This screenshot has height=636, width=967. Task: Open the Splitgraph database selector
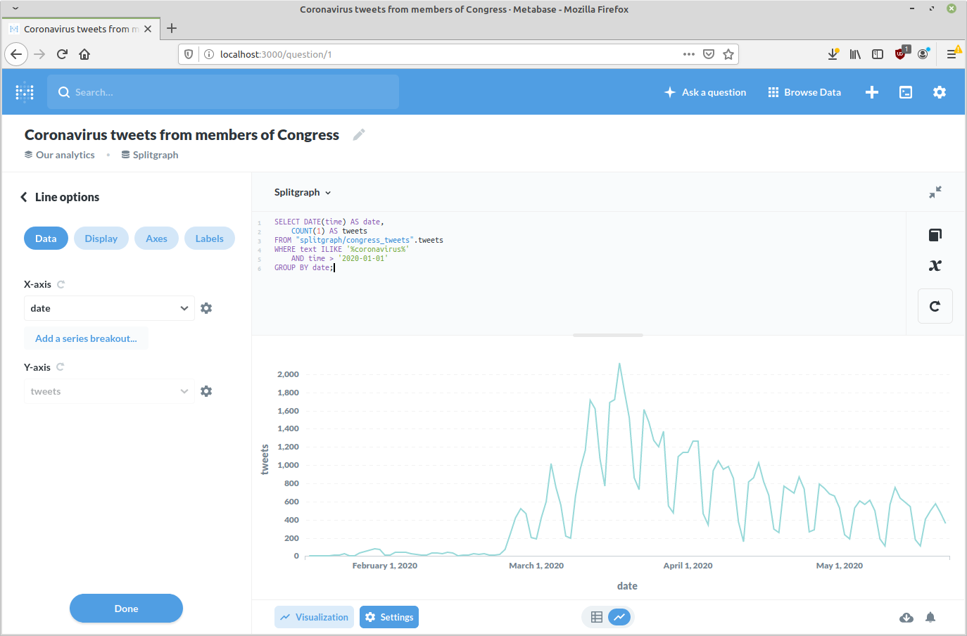[x=303, y=192]
